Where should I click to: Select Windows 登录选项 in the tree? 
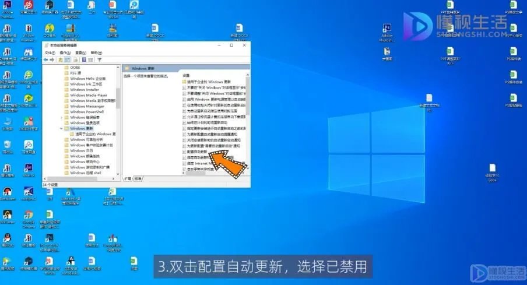[82, 123]
